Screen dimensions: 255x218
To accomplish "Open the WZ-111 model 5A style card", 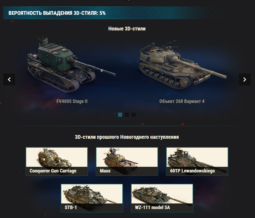I will tap(162, 198).
